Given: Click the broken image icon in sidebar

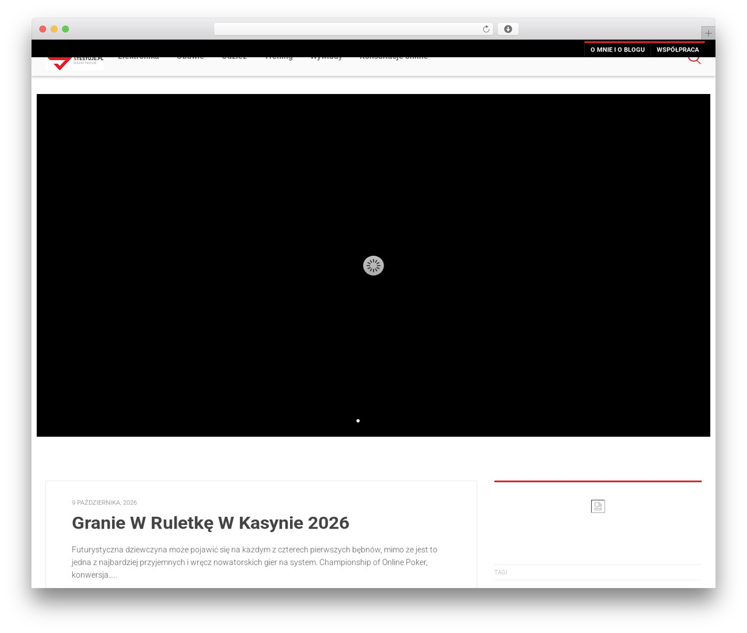Looking at the screenshot, I should [x=598, y=506].
